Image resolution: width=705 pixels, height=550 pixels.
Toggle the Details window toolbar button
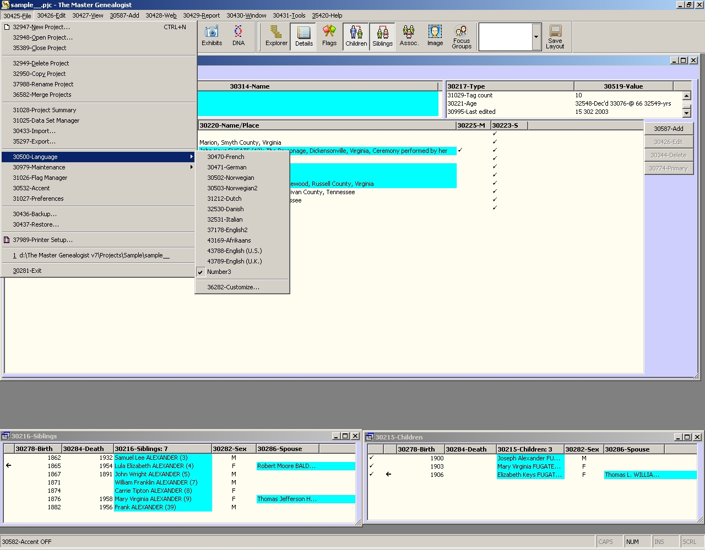(x=303, y=36)
